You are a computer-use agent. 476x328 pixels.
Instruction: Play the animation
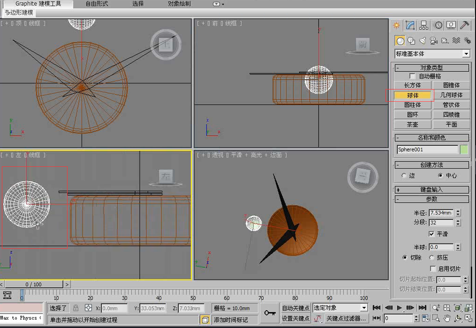click(x=399, y=308)
